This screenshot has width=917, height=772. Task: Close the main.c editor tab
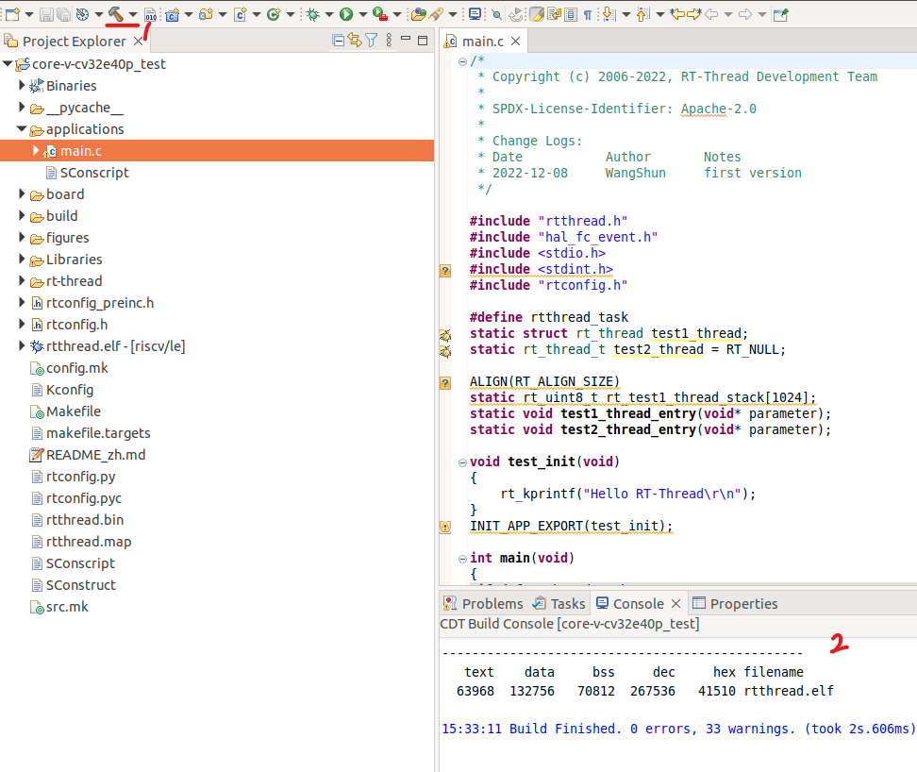tap(515, 42)
